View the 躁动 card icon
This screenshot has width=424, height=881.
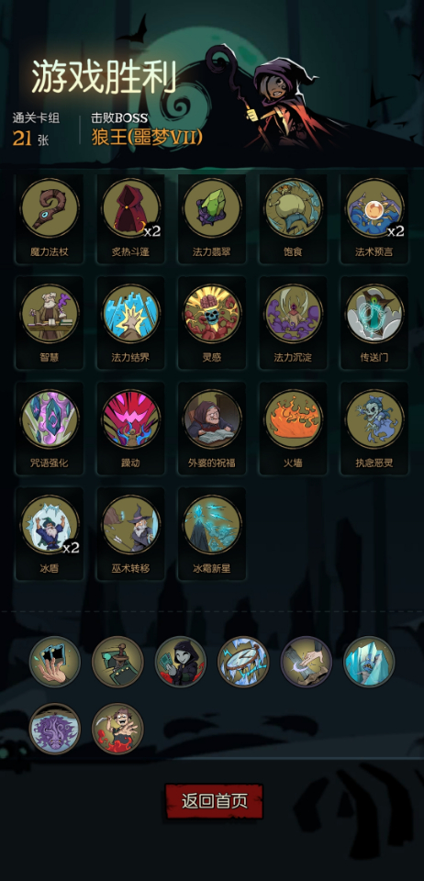point(131,419)
